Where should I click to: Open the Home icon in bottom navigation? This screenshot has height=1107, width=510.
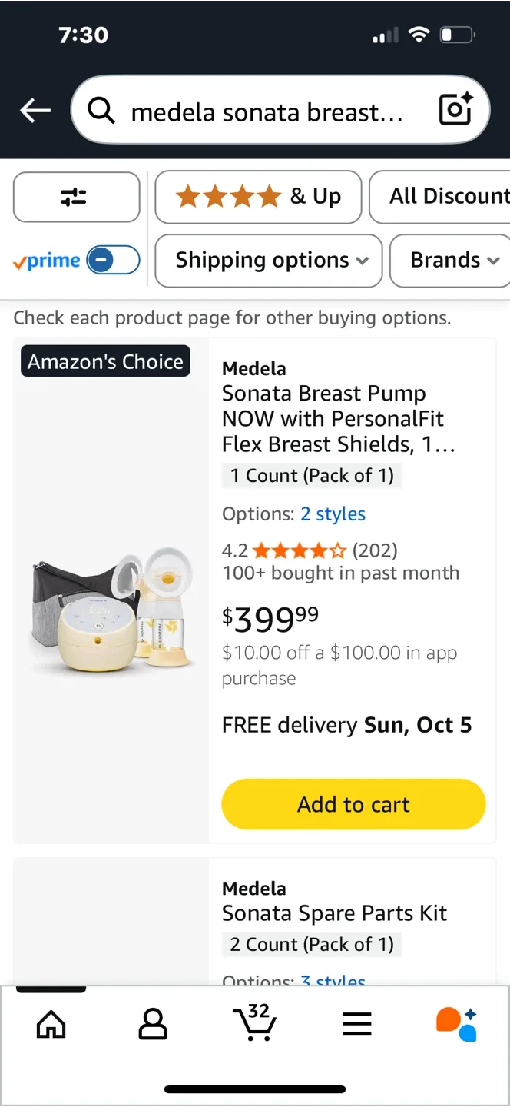(x=51, y=1023)
